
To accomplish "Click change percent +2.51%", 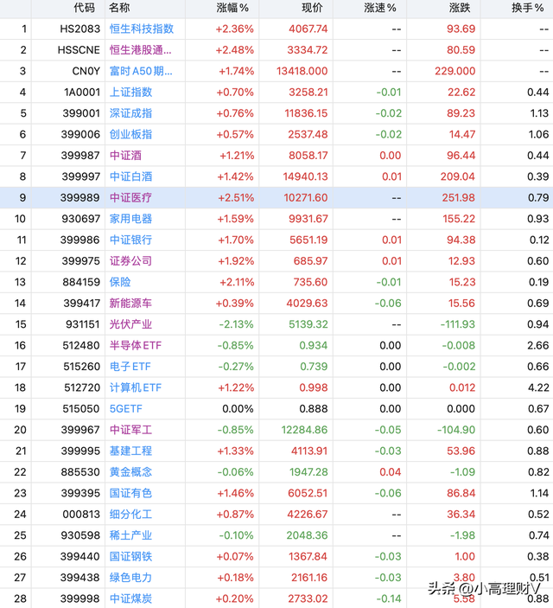I will 236,198.
